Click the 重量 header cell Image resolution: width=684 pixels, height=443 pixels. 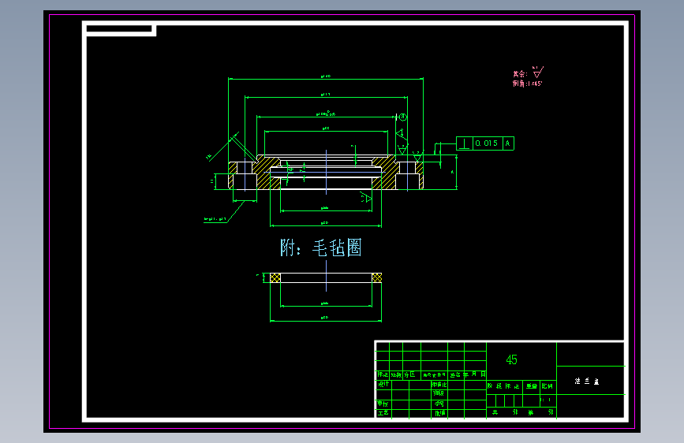[531, 386]
